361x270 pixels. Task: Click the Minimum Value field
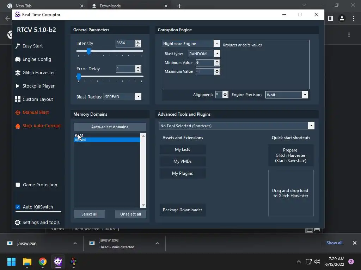point(205,63)
